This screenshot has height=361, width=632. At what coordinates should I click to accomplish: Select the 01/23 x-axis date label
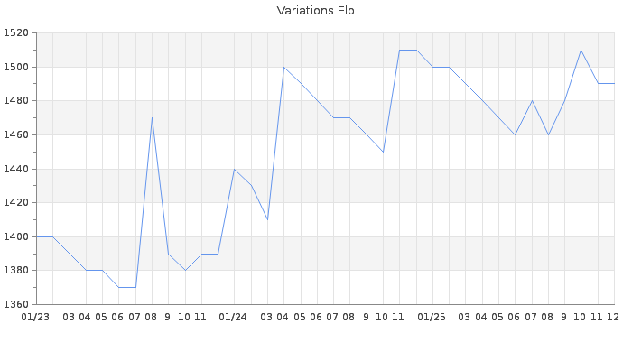[x=35, y=317]
